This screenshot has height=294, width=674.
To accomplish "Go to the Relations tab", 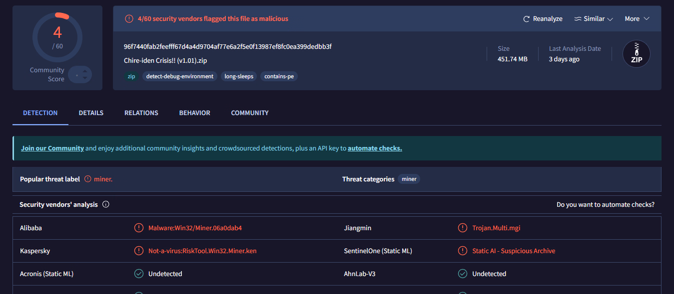I will 141,113.
